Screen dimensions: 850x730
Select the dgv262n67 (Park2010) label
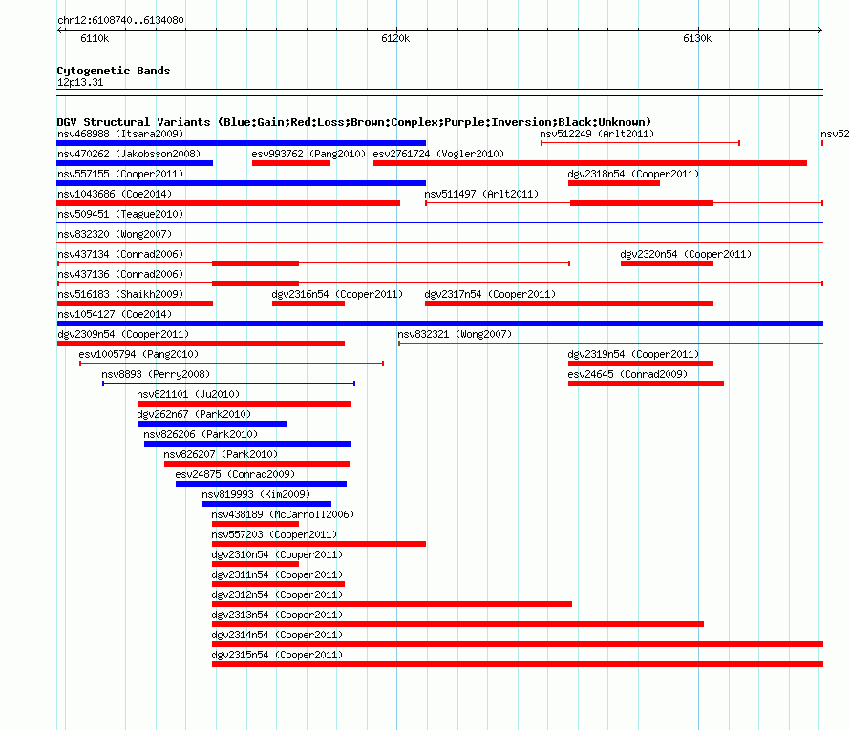pyautogui.click(x=194, y=414)
